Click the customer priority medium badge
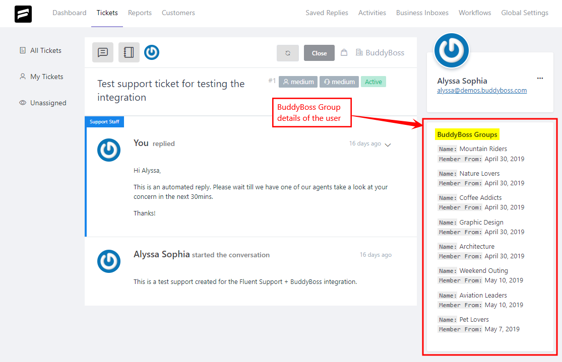 (298, 81)
